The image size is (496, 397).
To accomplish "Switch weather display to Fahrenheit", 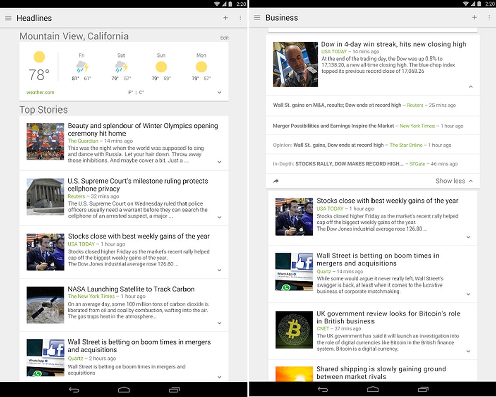I will click(x=130, y=93).
